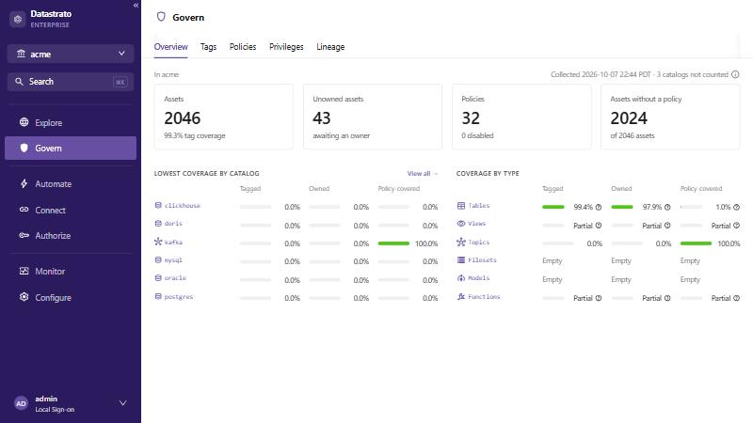Click the postgres database icon
Image resolution: width=753 pixels, height=423 pixels.
[x=158, y=296]
